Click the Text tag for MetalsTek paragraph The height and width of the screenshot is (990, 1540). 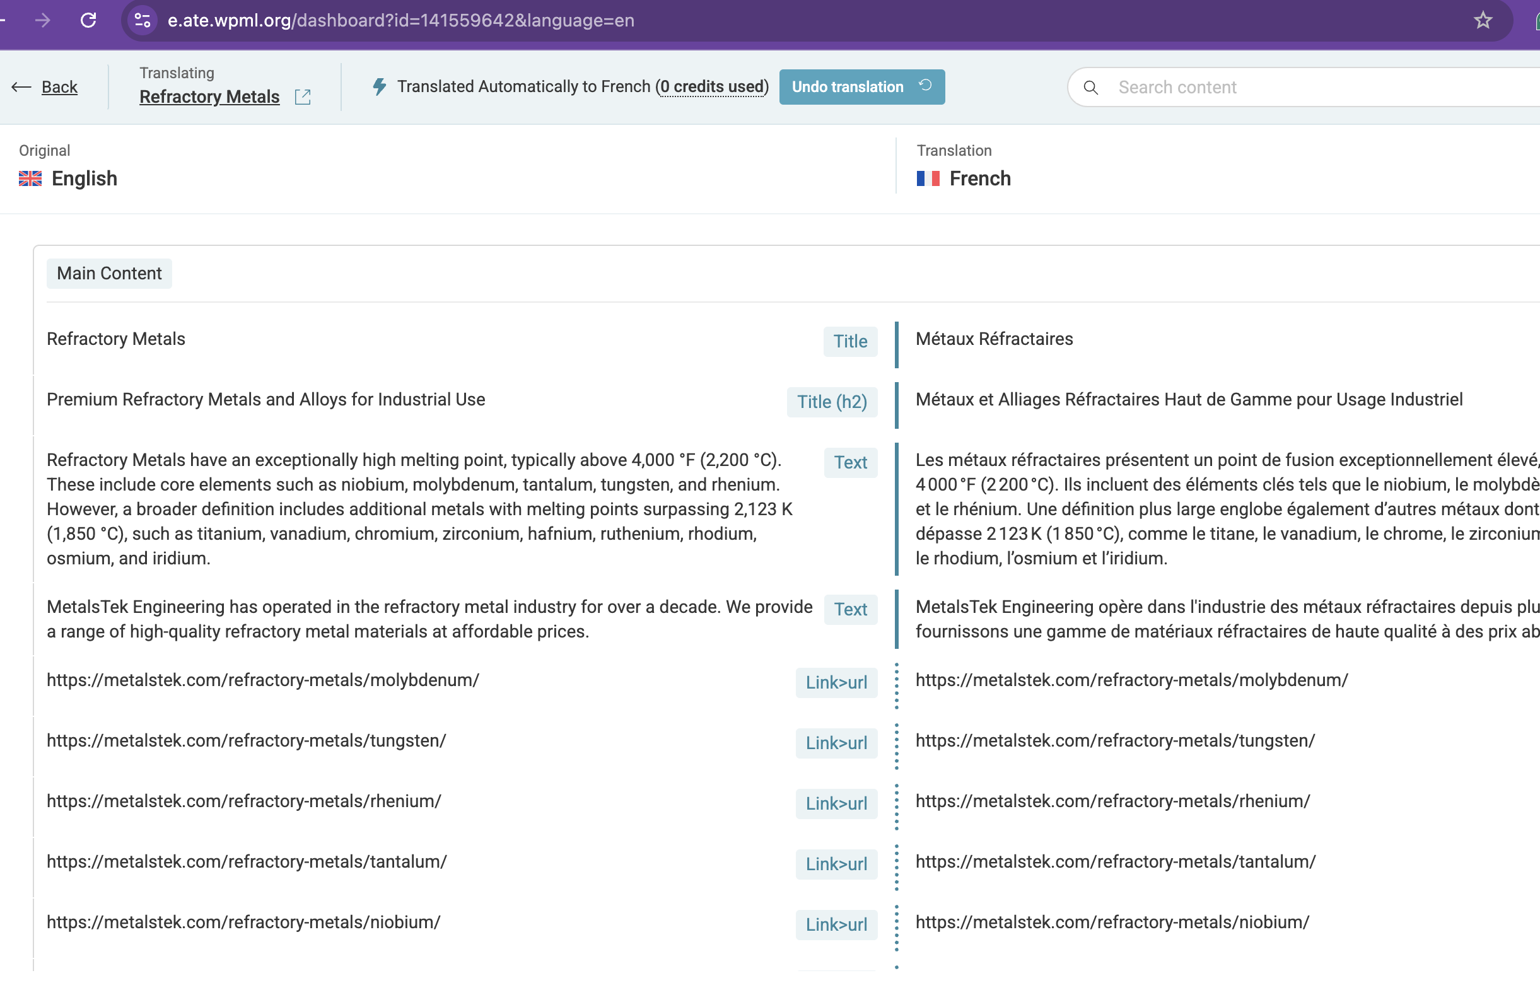(x=851, y=609)
